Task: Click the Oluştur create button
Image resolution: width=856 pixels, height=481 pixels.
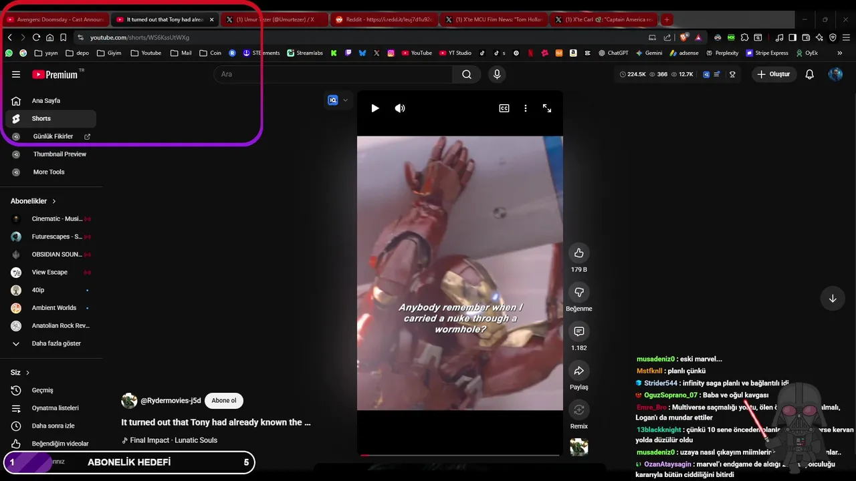Action: coord(774,74)
